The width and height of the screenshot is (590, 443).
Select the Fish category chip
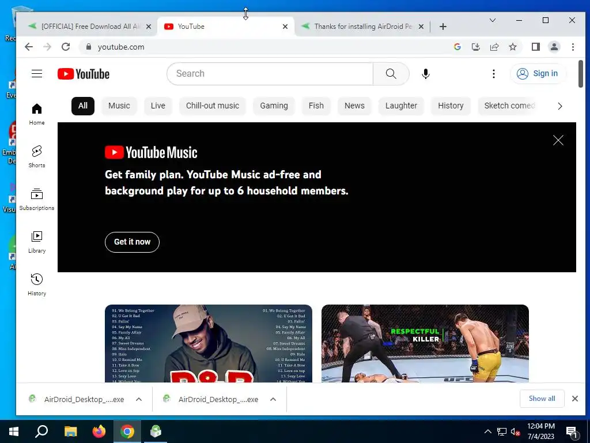coord(316,106)
